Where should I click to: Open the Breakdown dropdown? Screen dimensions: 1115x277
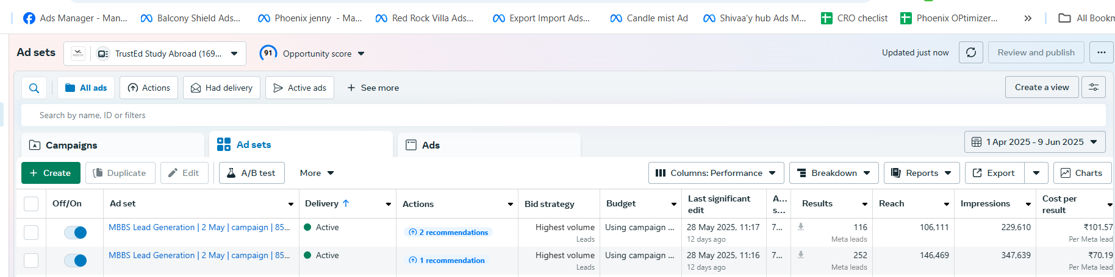coord(834,173)
